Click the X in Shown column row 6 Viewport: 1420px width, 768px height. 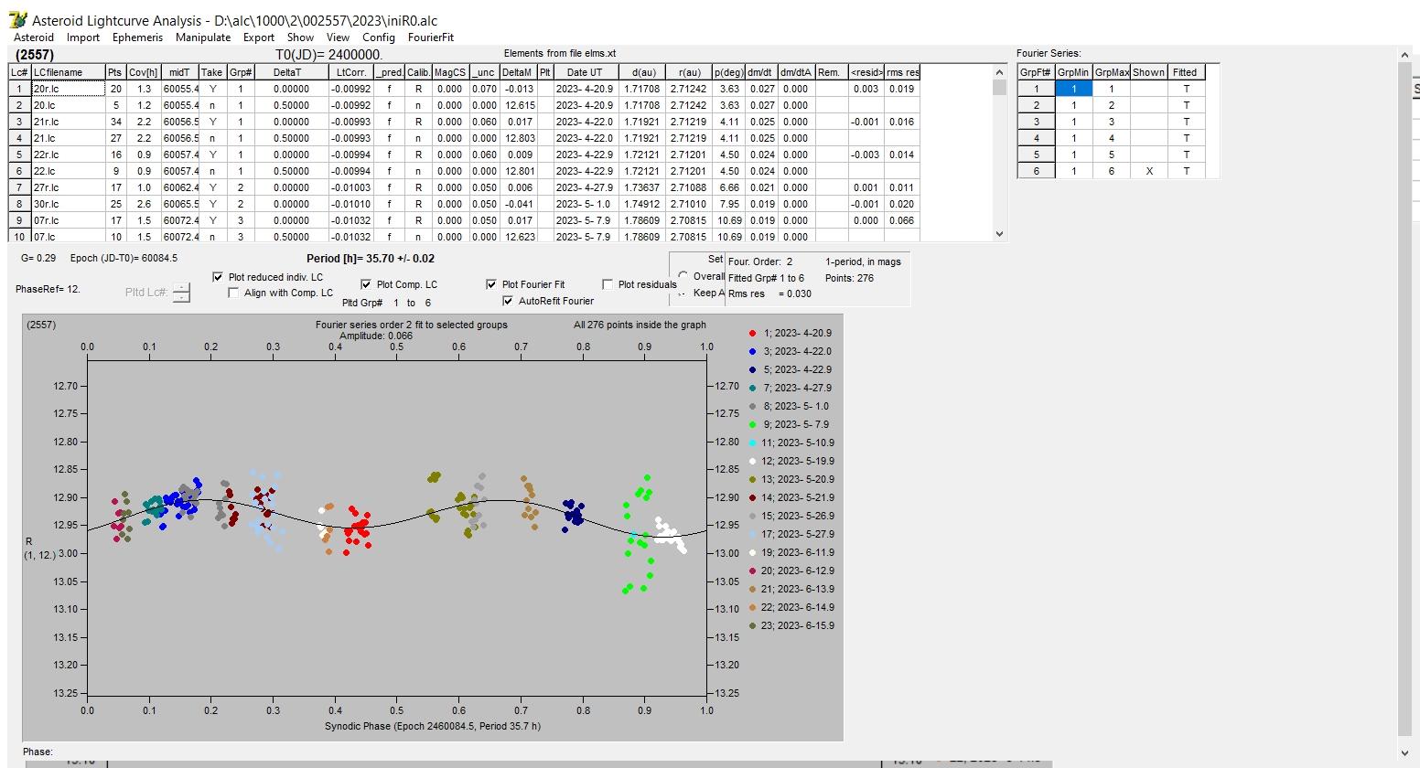[1149, 171]
